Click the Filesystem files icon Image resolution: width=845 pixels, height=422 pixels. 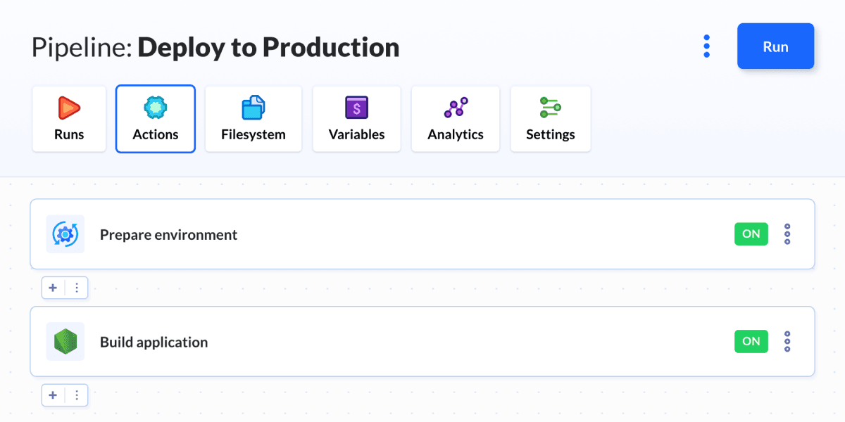pyautogui.click(x=253, y=108)
